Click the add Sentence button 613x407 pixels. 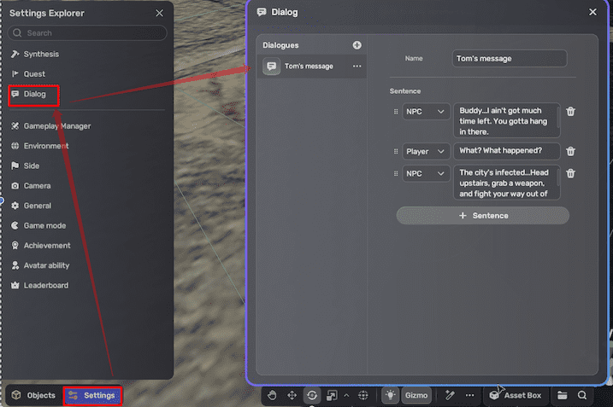(x=482, y=216)
